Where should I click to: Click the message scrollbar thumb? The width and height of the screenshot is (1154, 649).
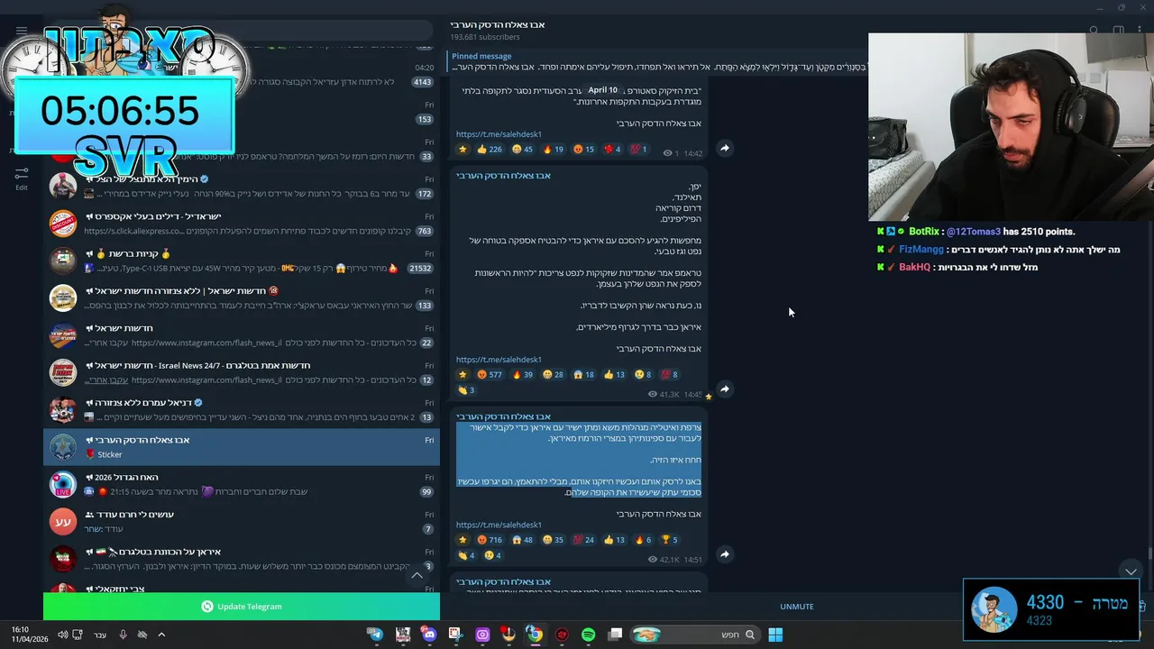coord(1149,553)
